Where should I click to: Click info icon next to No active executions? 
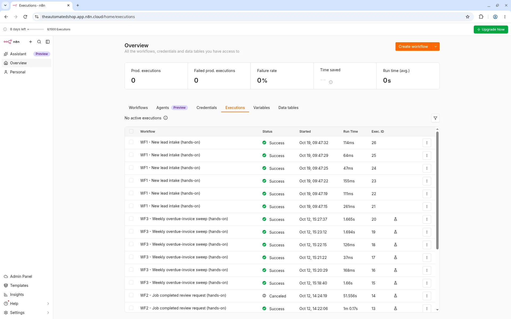pos(166,118)
